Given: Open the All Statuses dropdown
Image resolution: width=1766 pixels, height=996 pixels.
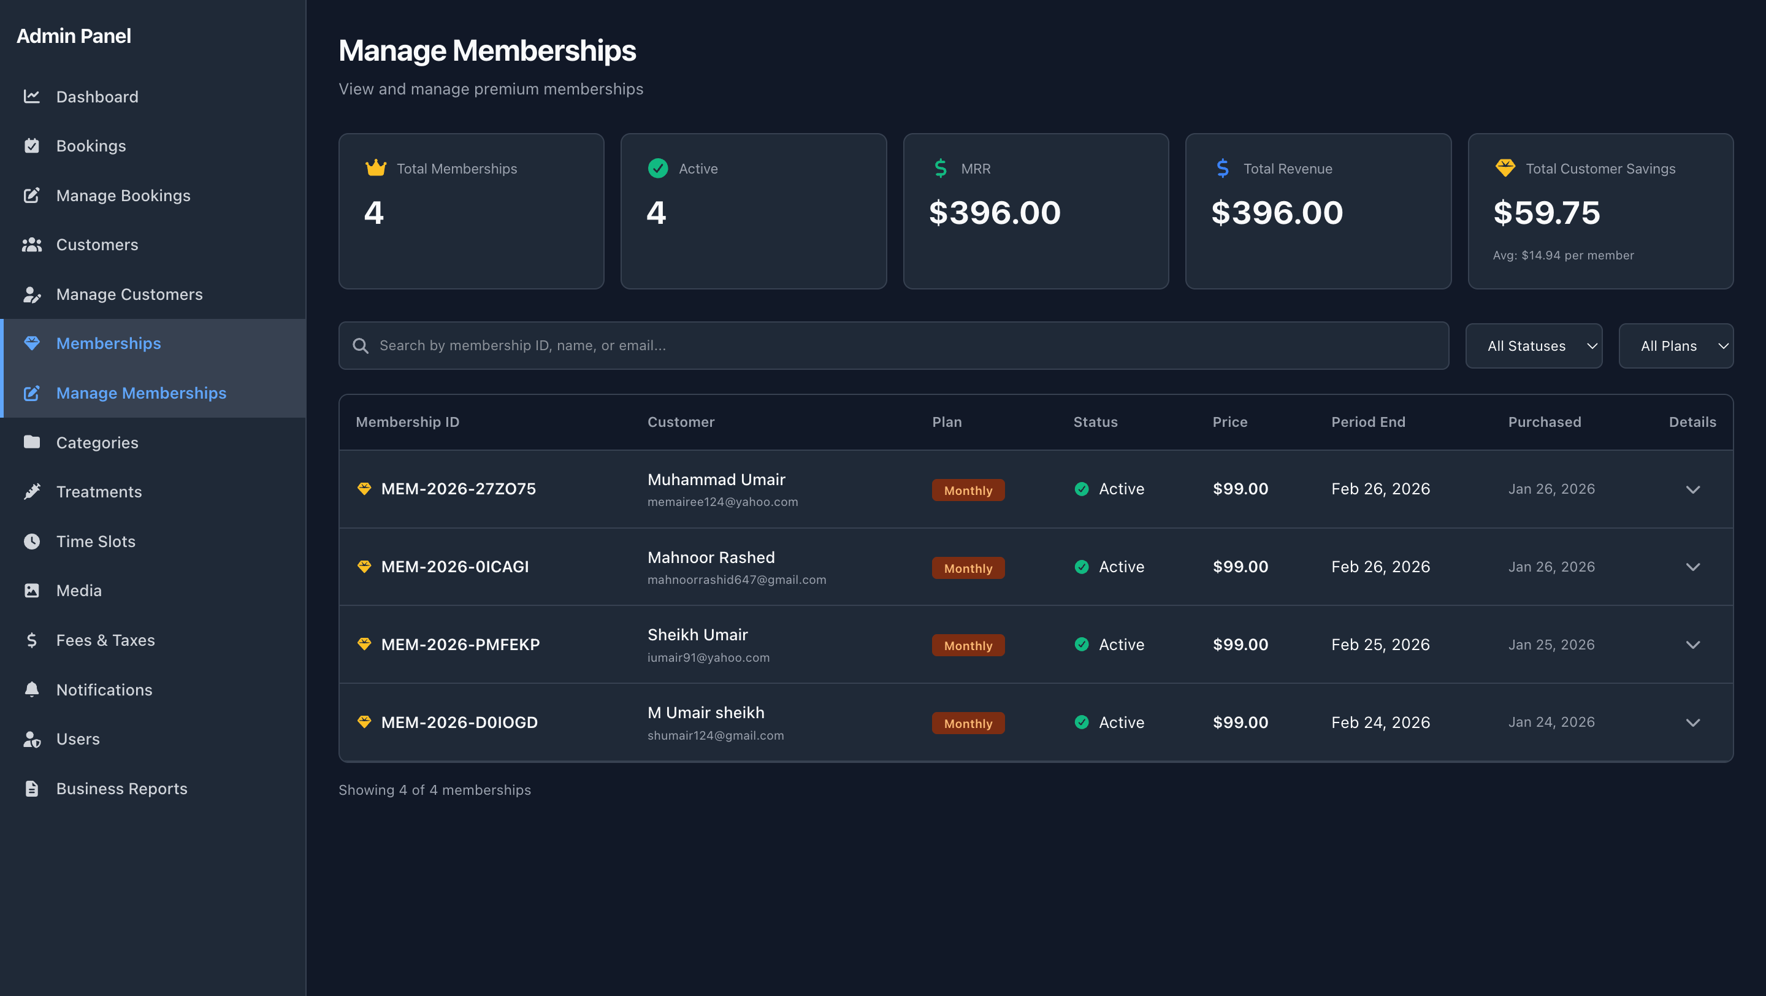Looking at the screenshot, I should click(1534, 345).
